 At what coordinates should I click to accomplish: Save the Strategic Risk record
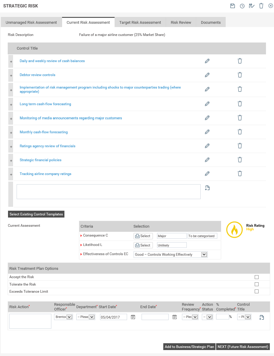pos(233,6)
